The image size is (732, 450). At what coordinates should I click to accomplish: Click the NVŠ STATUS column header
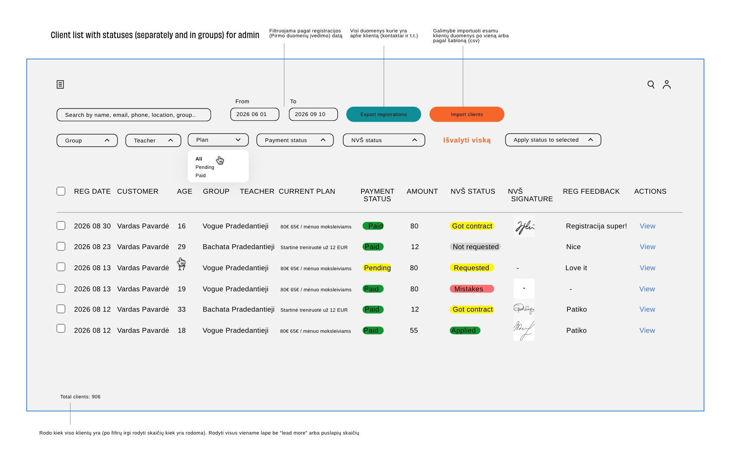(473, 191)
